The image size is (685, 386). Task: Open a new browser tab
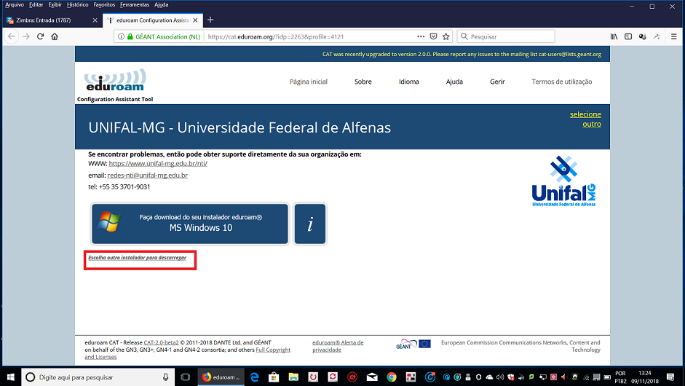[x=210, y=20]
